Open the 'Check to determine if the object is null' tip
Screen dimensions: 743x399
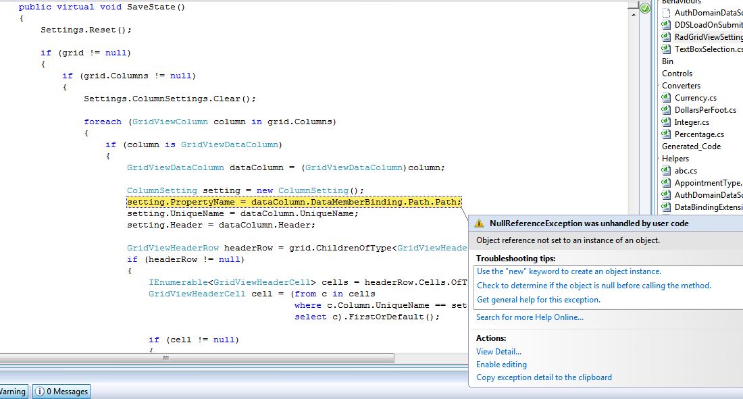[594, 286]
